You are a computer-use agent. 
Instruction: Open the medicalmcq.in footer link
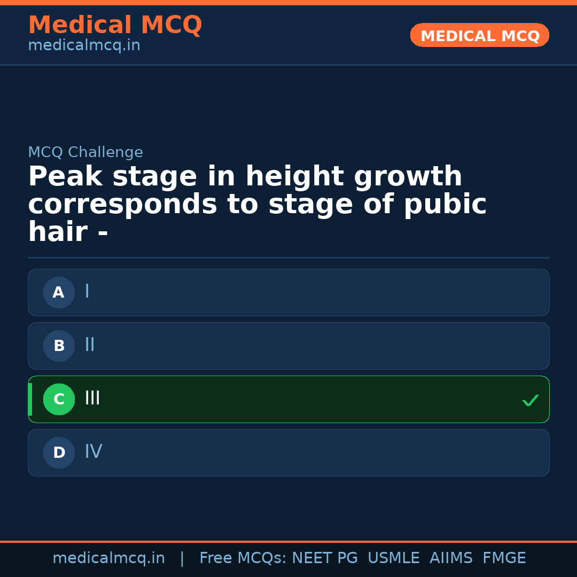click(x=109, y=558)
